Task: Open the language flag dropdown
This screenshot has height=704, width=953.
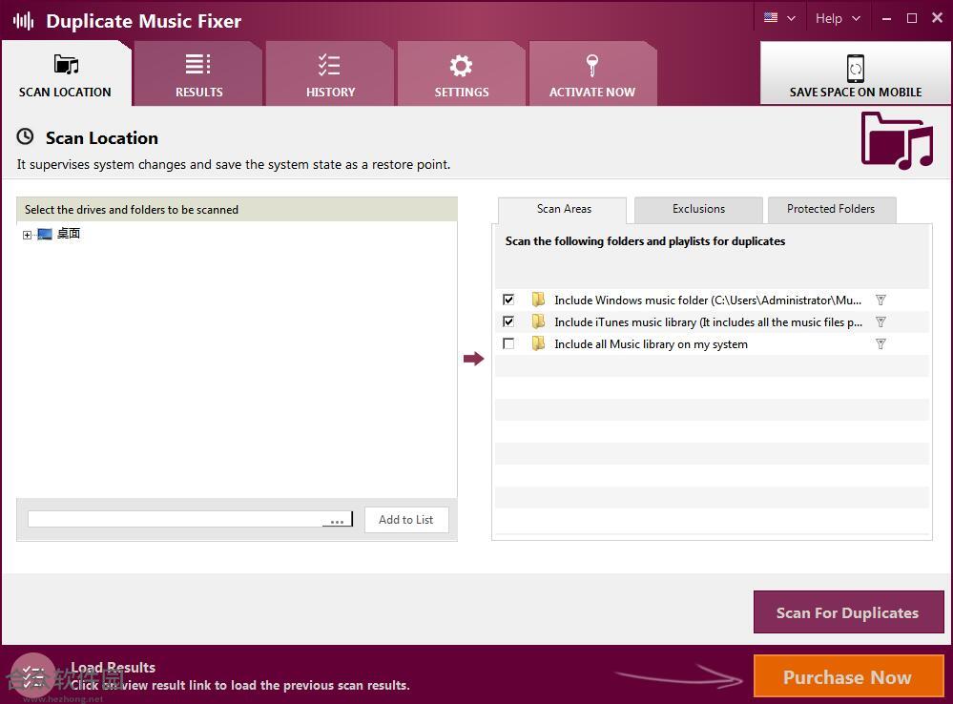Action: tap(779, 17)
